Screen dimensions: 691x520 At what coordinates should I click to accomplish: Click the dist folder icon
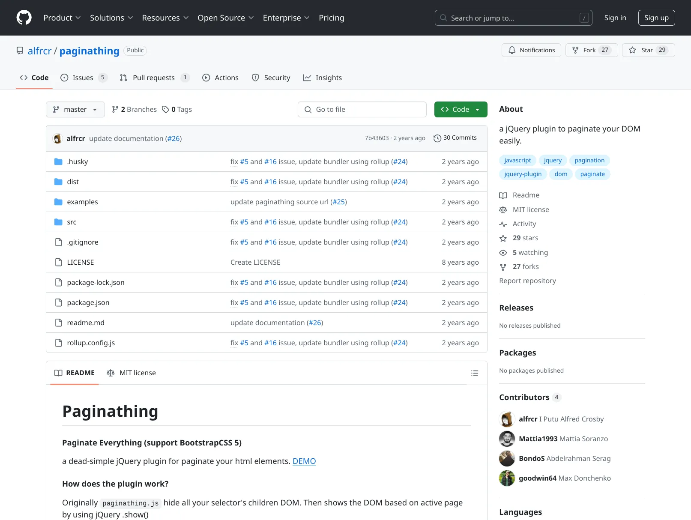[59, 182]
